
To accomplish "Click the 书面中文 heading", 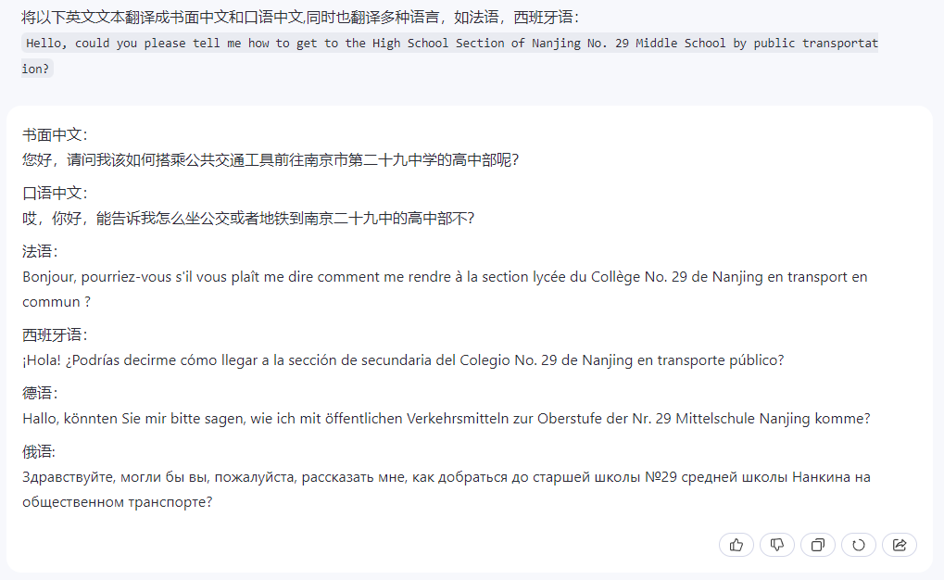I will point(55,134).
